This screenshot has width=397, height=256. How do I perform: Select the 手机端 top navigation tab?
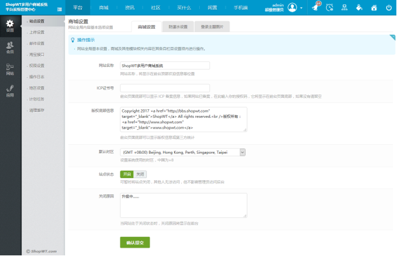(x=240, y=8)
